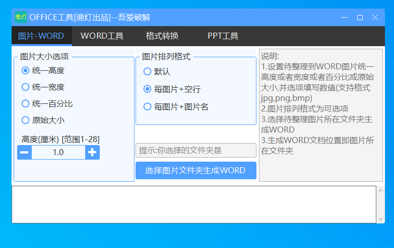Minimize the OFFICE工具 window

[x=345, y=17]
